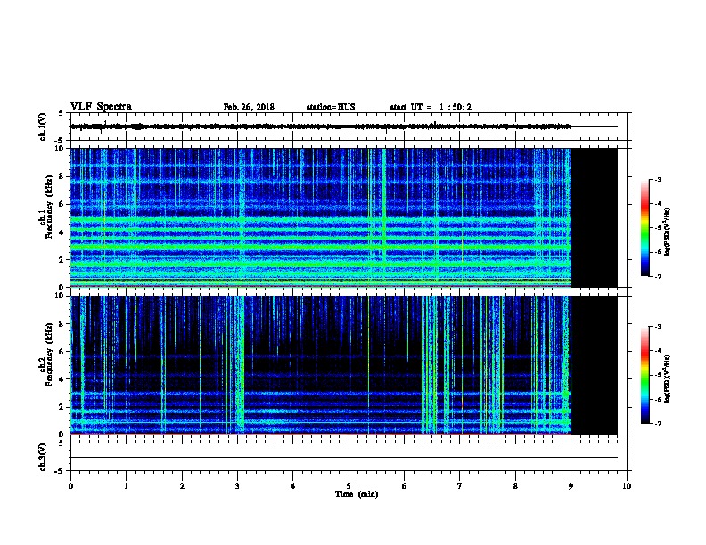Click the 'VLF Spectra' title text

[101, 107]
